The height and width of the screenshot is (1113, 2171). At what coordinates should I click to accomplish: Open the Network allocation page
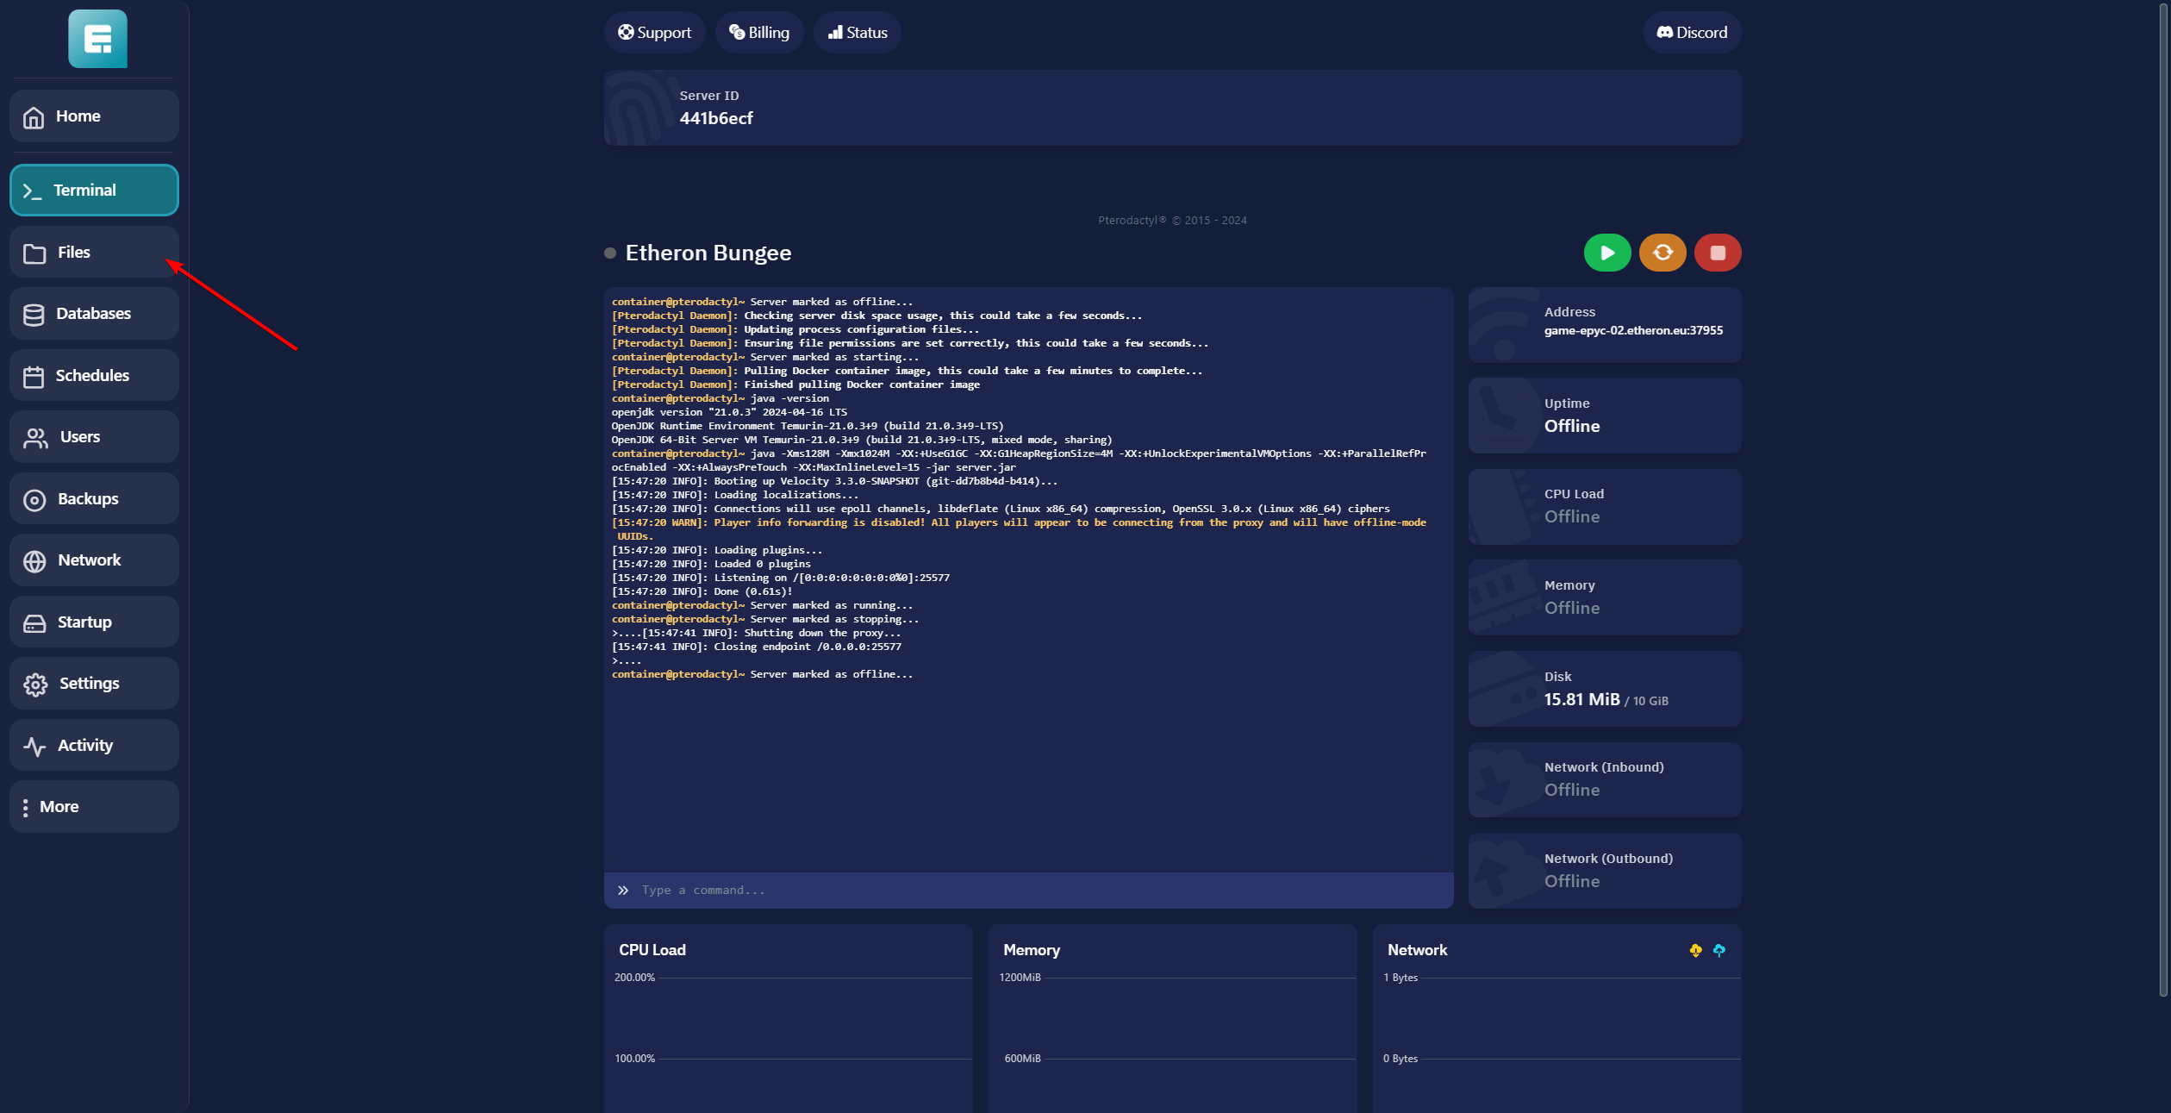pyautogui.click(x=94, y=560)
